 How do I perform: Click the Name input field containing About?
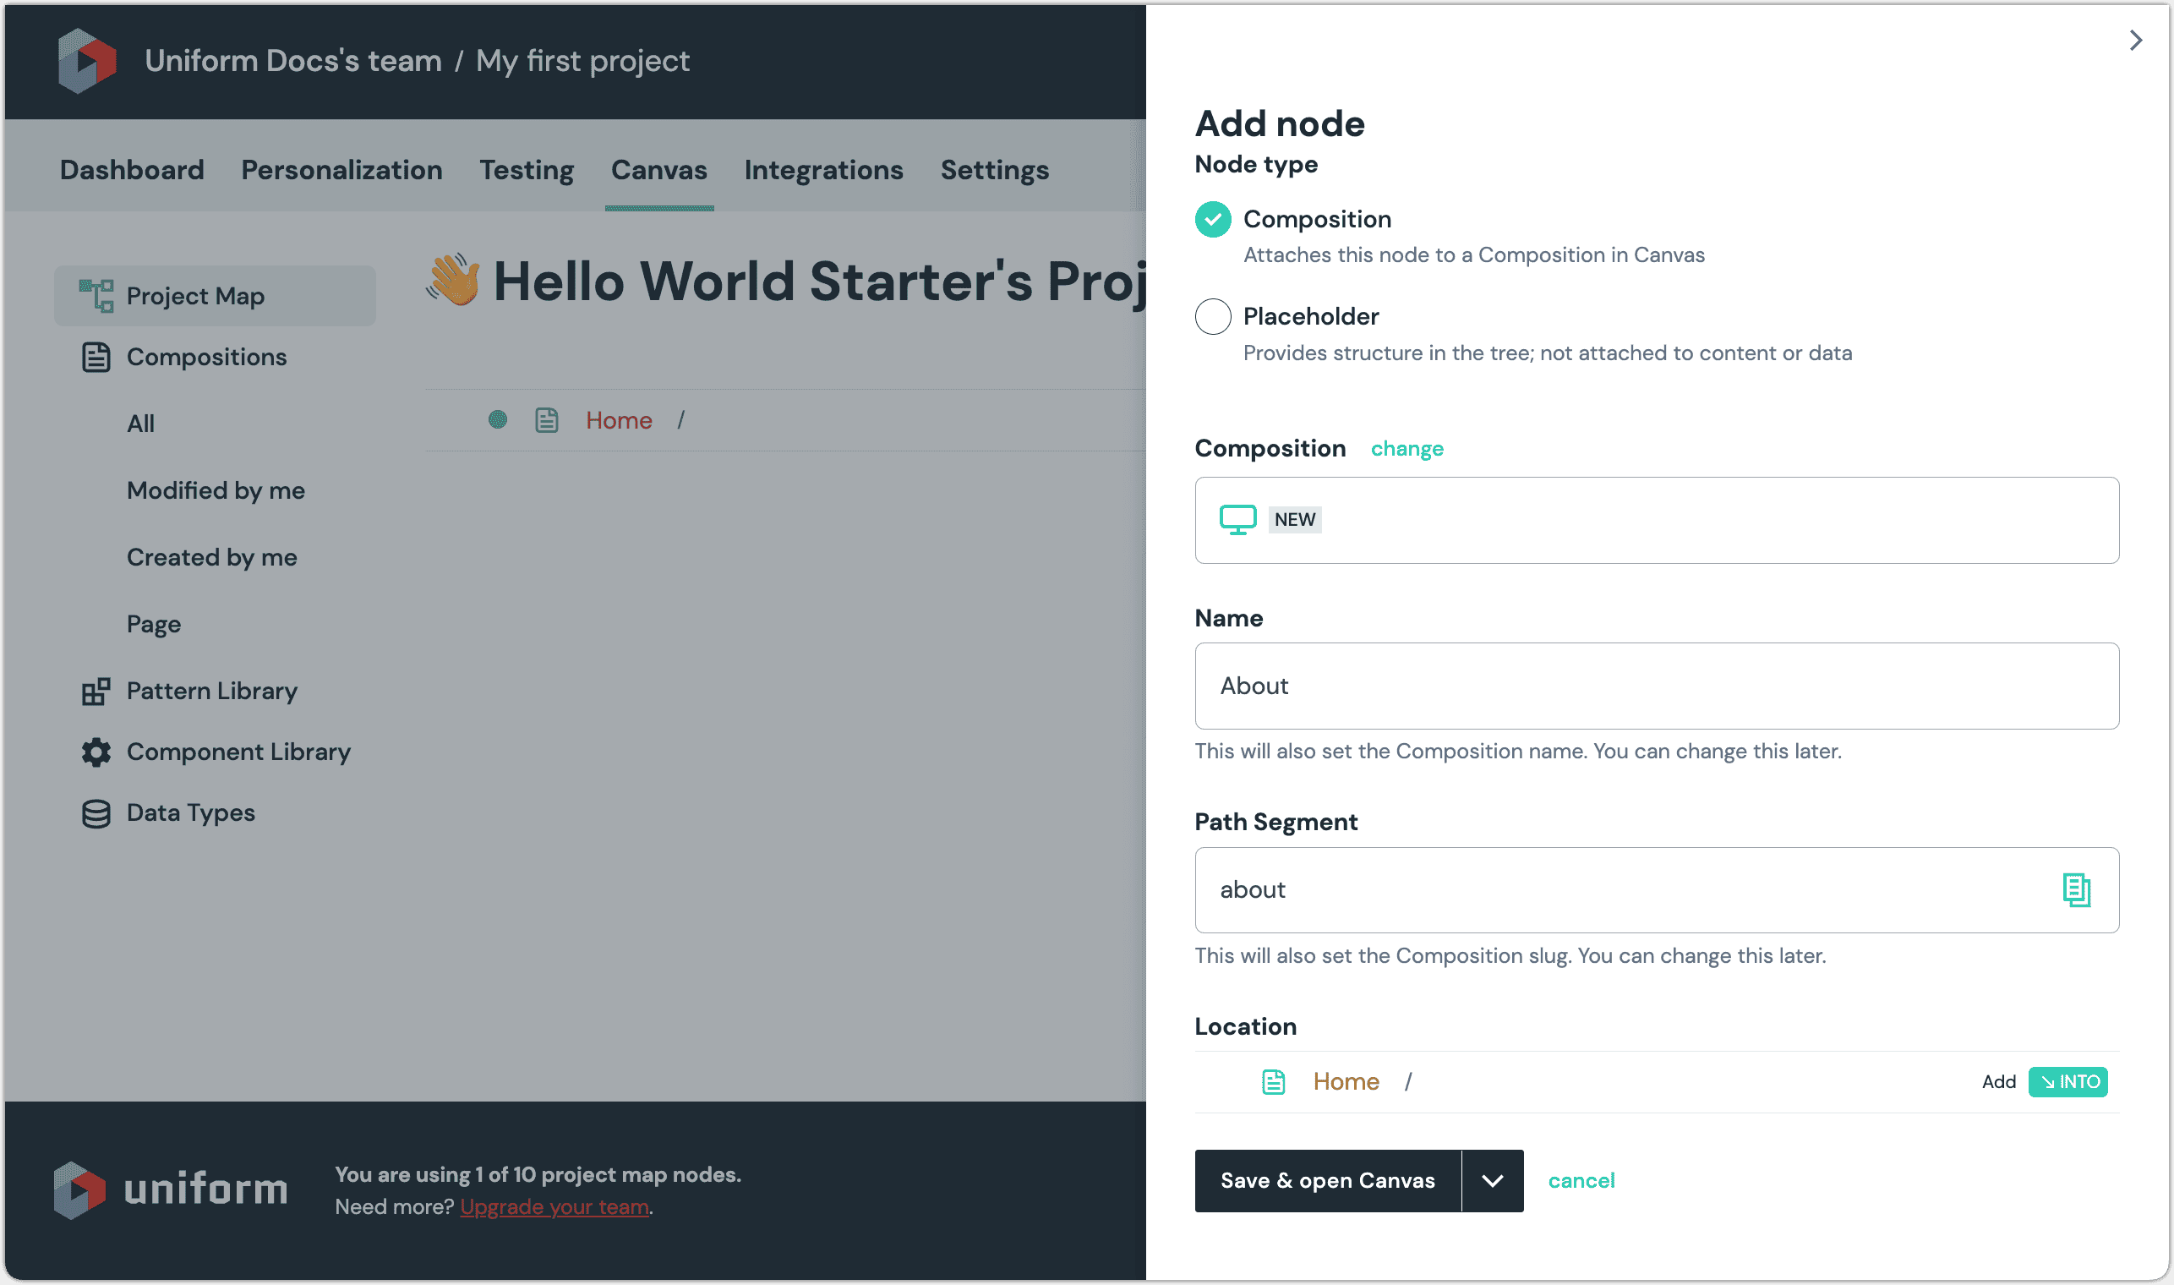[x=1656, y=686]
